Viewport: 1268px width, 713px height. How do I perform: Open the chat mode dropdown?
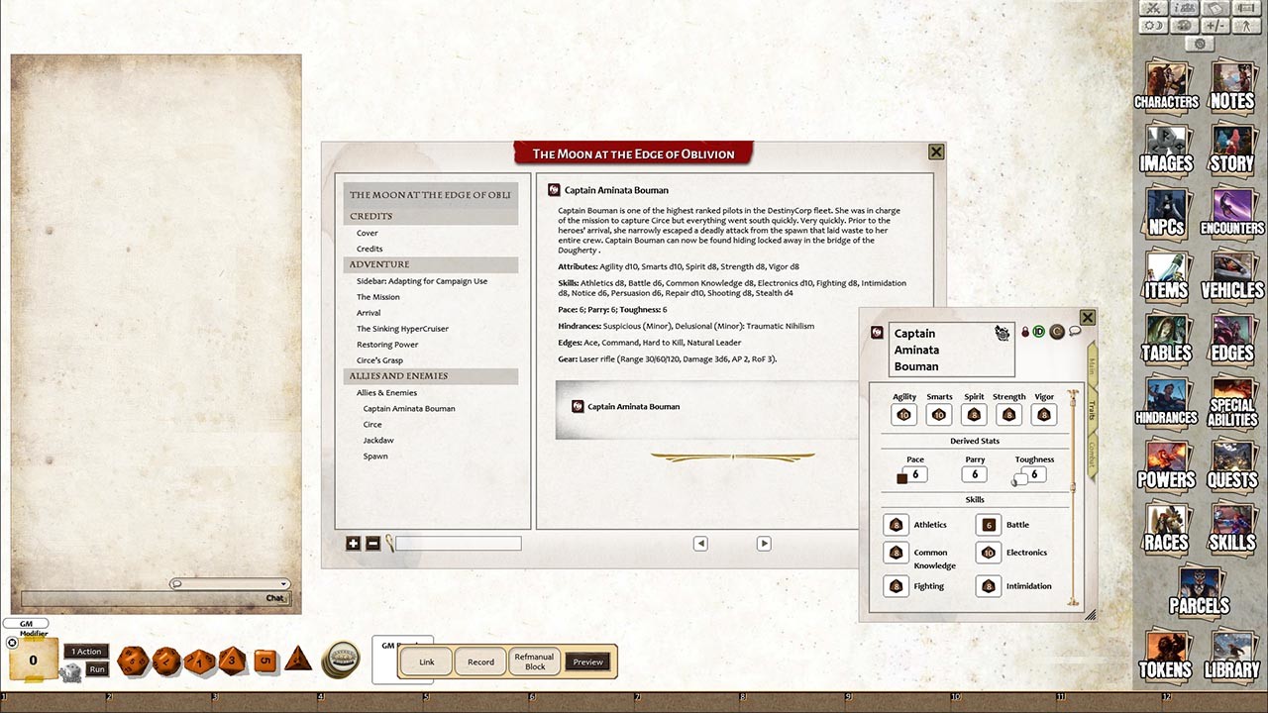(x=230, y=584)
